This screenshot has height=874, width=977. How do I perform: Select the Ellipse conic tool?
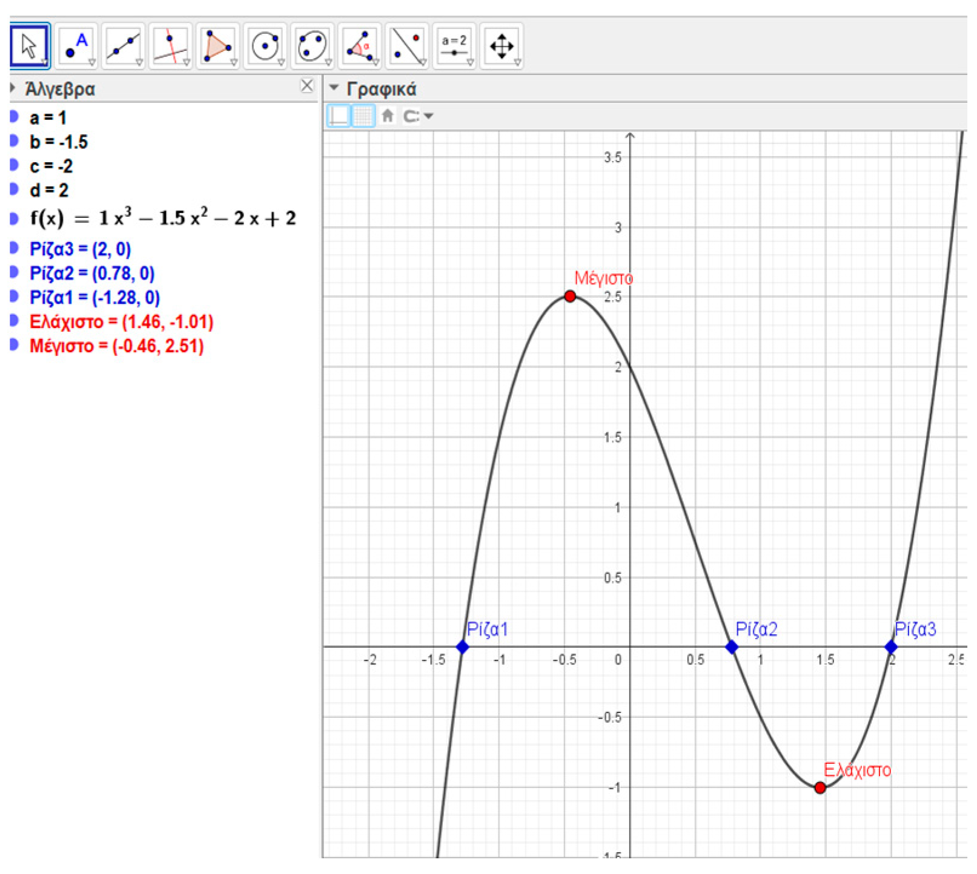coord(312,46)
